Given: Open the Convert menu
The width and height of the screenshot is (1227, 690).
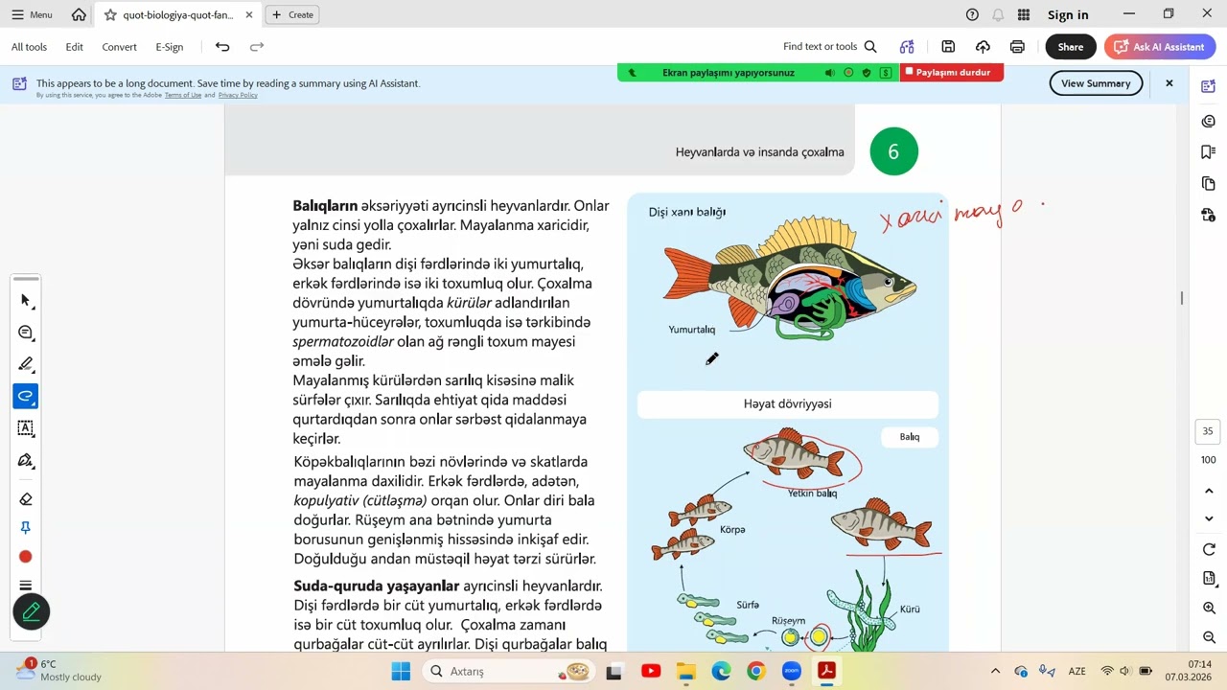Looking at the screenshot, I should click(119, 46).
